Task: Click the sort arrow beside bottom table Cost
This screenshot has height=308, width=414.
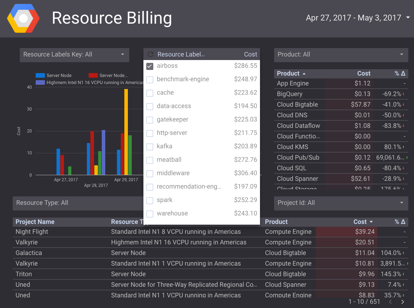Action: coord(371,222)
